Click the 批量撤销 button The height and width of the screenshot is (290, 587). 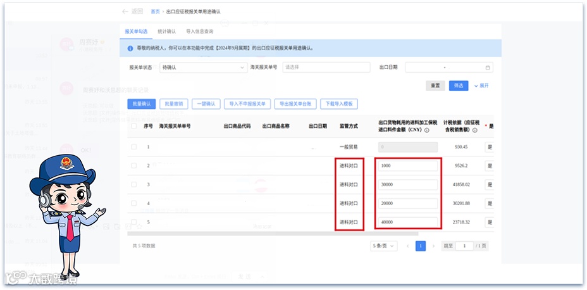(x=174, y=104)
